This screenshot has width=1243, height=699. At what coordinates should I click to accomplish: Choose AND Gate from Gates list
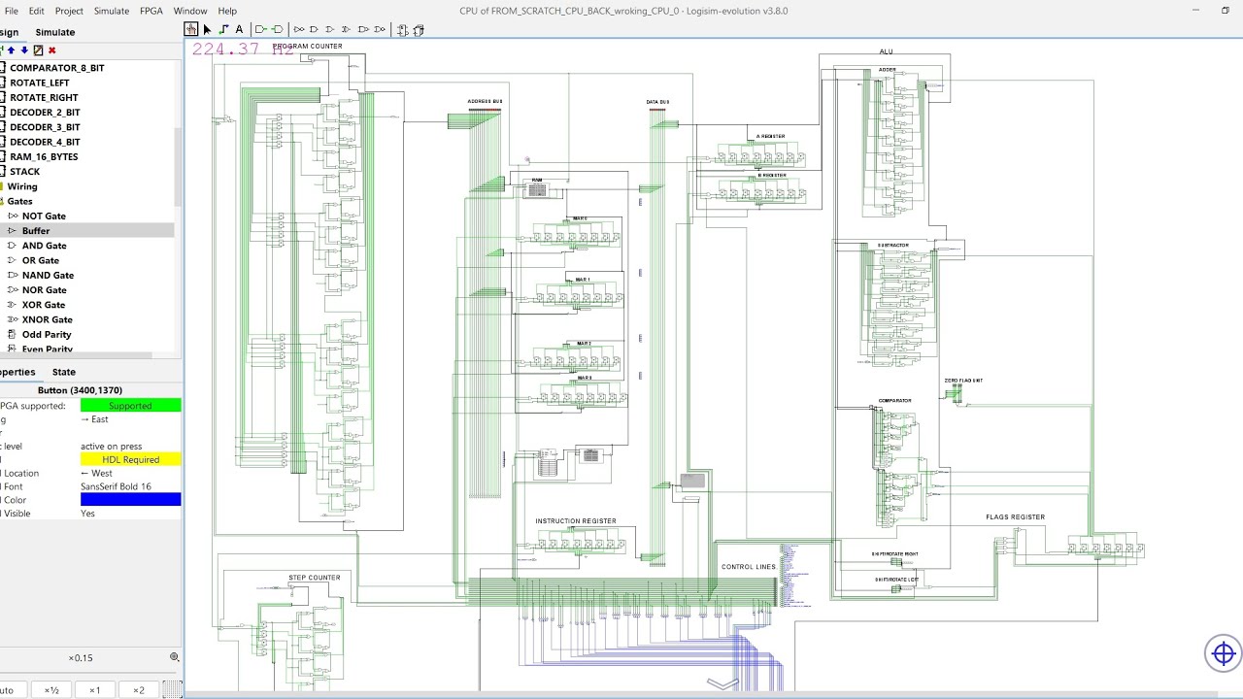point(45,246)
